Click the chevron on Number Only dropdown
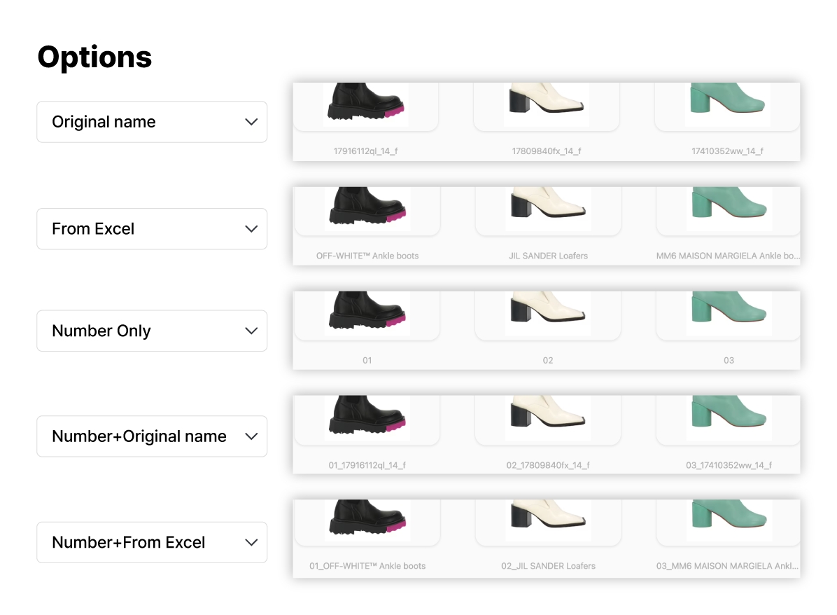 251,331
